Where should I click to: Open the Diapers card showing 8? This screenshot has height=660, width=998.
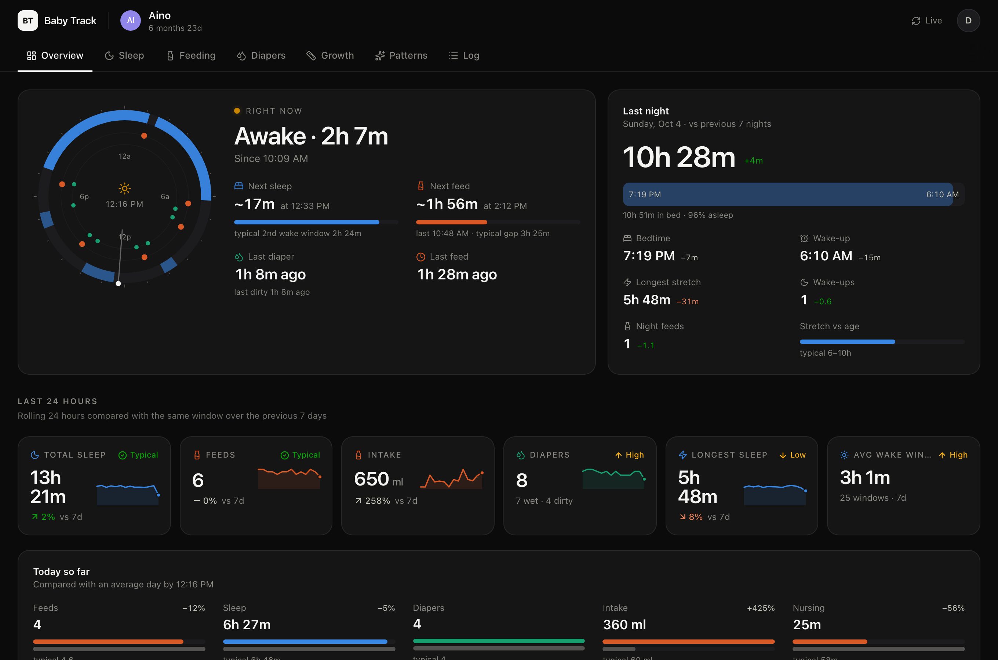(x=580, y=486)
